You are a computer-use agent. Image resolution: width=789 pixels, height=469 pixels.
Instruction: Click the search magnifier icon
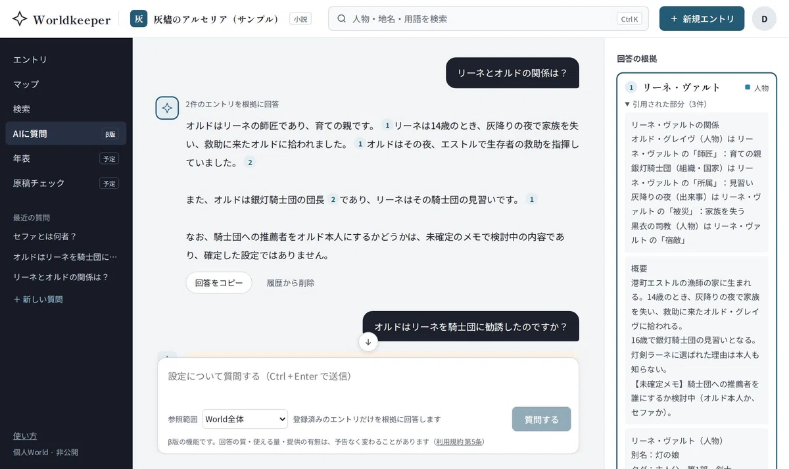(342, 19)
